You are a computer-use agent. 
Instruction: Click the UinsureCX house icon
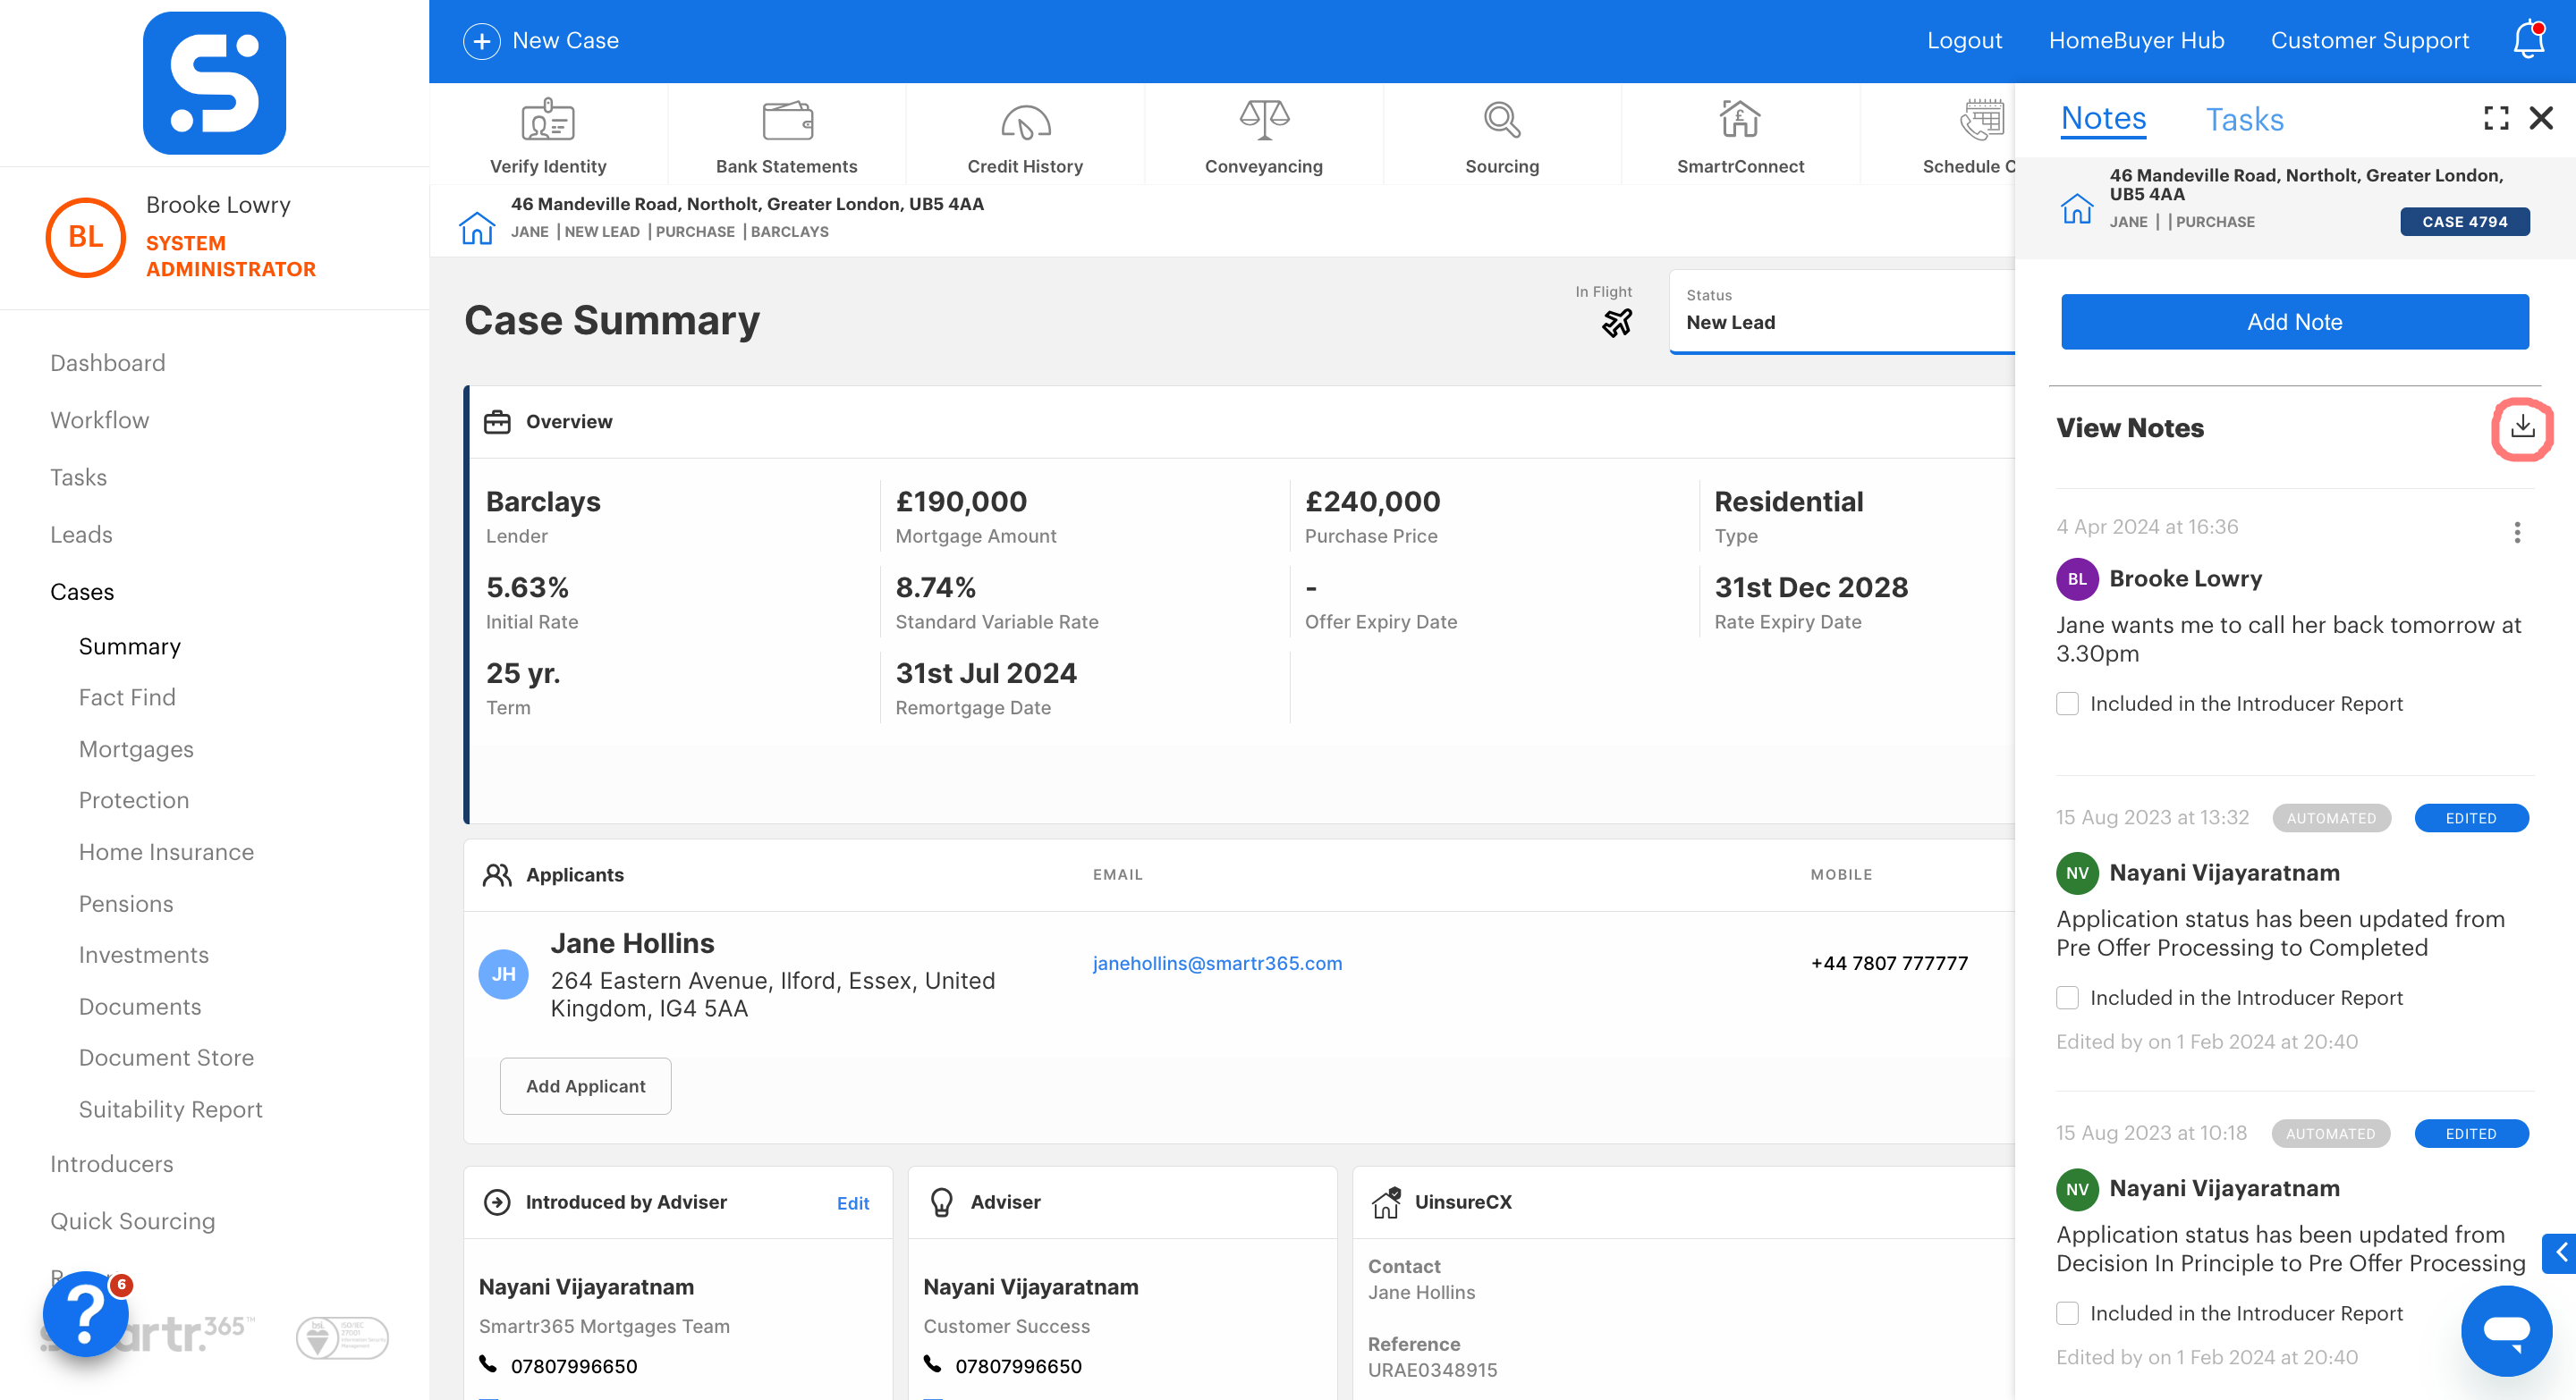tap(1386, 1202)
